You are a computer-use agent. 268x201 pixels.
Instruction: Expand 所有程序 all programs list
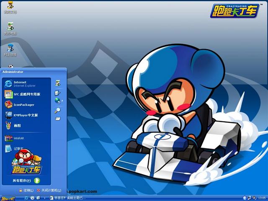(x=26, y=180)
